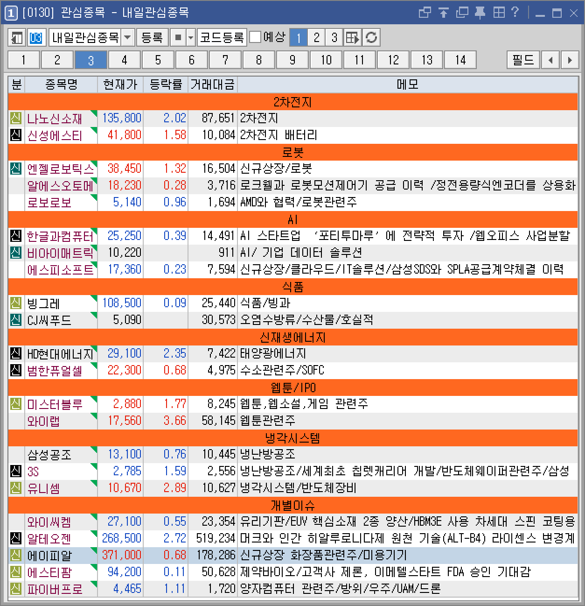Select the 에스티팜 stock name

[x=49, y=572]
